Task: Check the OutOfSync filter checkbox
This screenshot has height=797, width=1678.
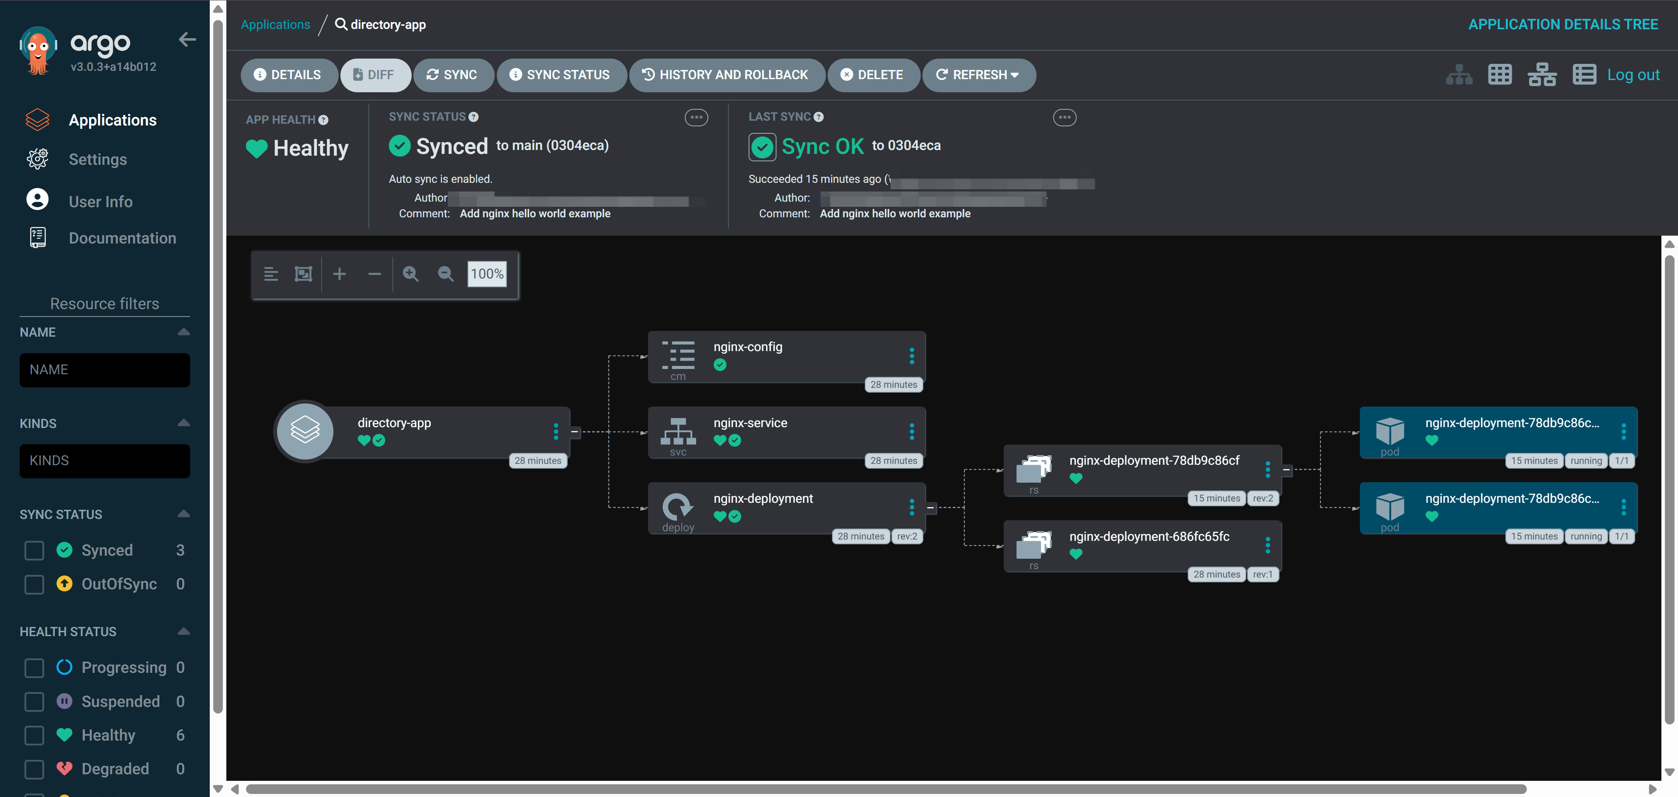Action: 34,585
